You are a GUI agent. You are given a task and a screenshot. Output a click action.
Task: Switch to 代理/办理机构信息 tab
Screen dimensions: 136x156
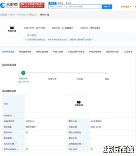tap(76, 52)
